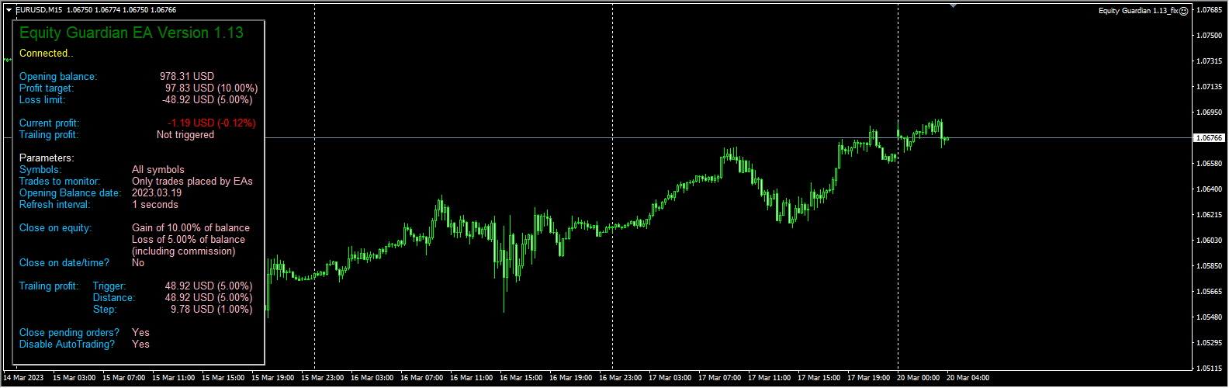Click the 978.31 USD balance value

187,77
